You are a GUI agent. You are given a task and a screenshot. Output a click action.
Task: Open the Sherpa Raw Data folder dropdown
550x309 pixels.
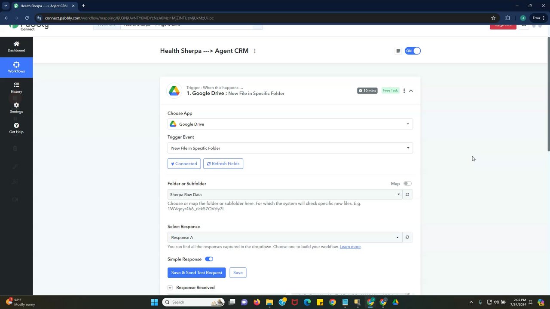tap(285, 194)
